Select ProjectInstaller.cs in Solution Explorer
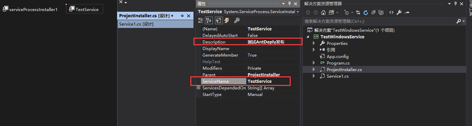This screenshot has width=472, height=126. (341, 69)
